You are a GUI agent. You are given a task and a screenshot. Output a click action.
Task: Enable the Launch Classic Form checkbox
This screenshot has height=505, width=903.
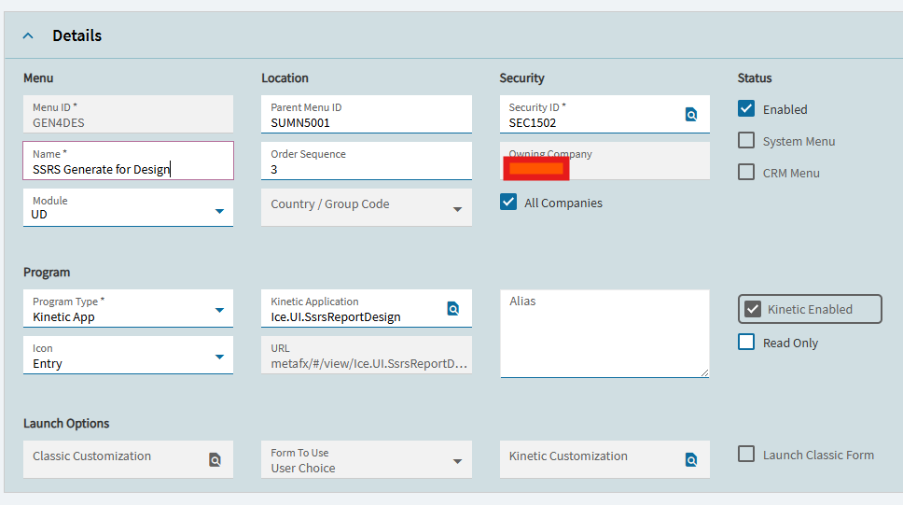click(746, 455)
